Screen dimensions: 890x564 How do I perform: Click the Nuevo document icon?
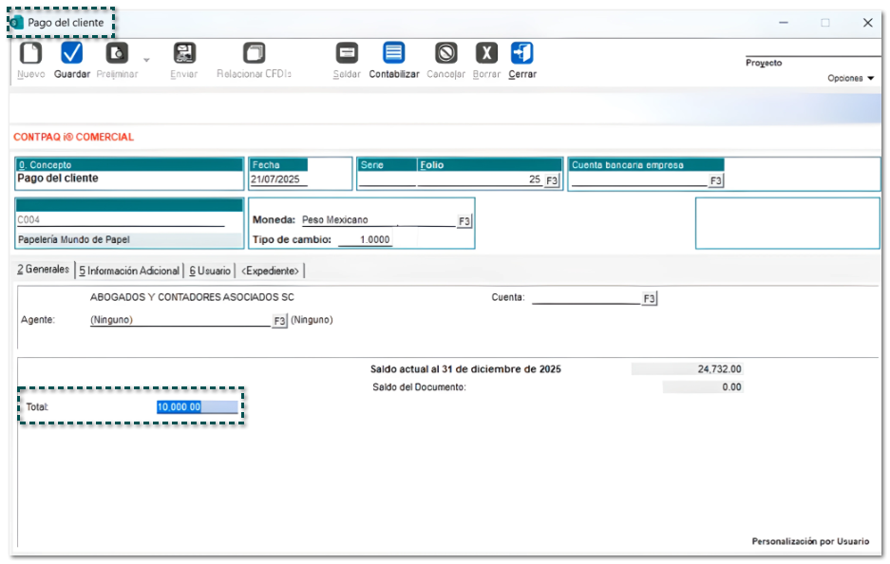(x=30, y=53)
